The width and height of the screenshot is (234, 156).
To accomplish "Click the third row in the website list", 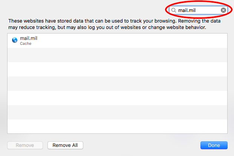I will click(x=117, y=69).
